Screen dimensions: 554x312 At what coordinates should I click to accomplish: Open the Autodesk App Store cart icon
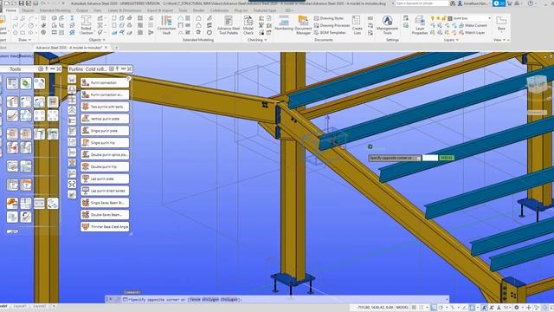[510, 3]
